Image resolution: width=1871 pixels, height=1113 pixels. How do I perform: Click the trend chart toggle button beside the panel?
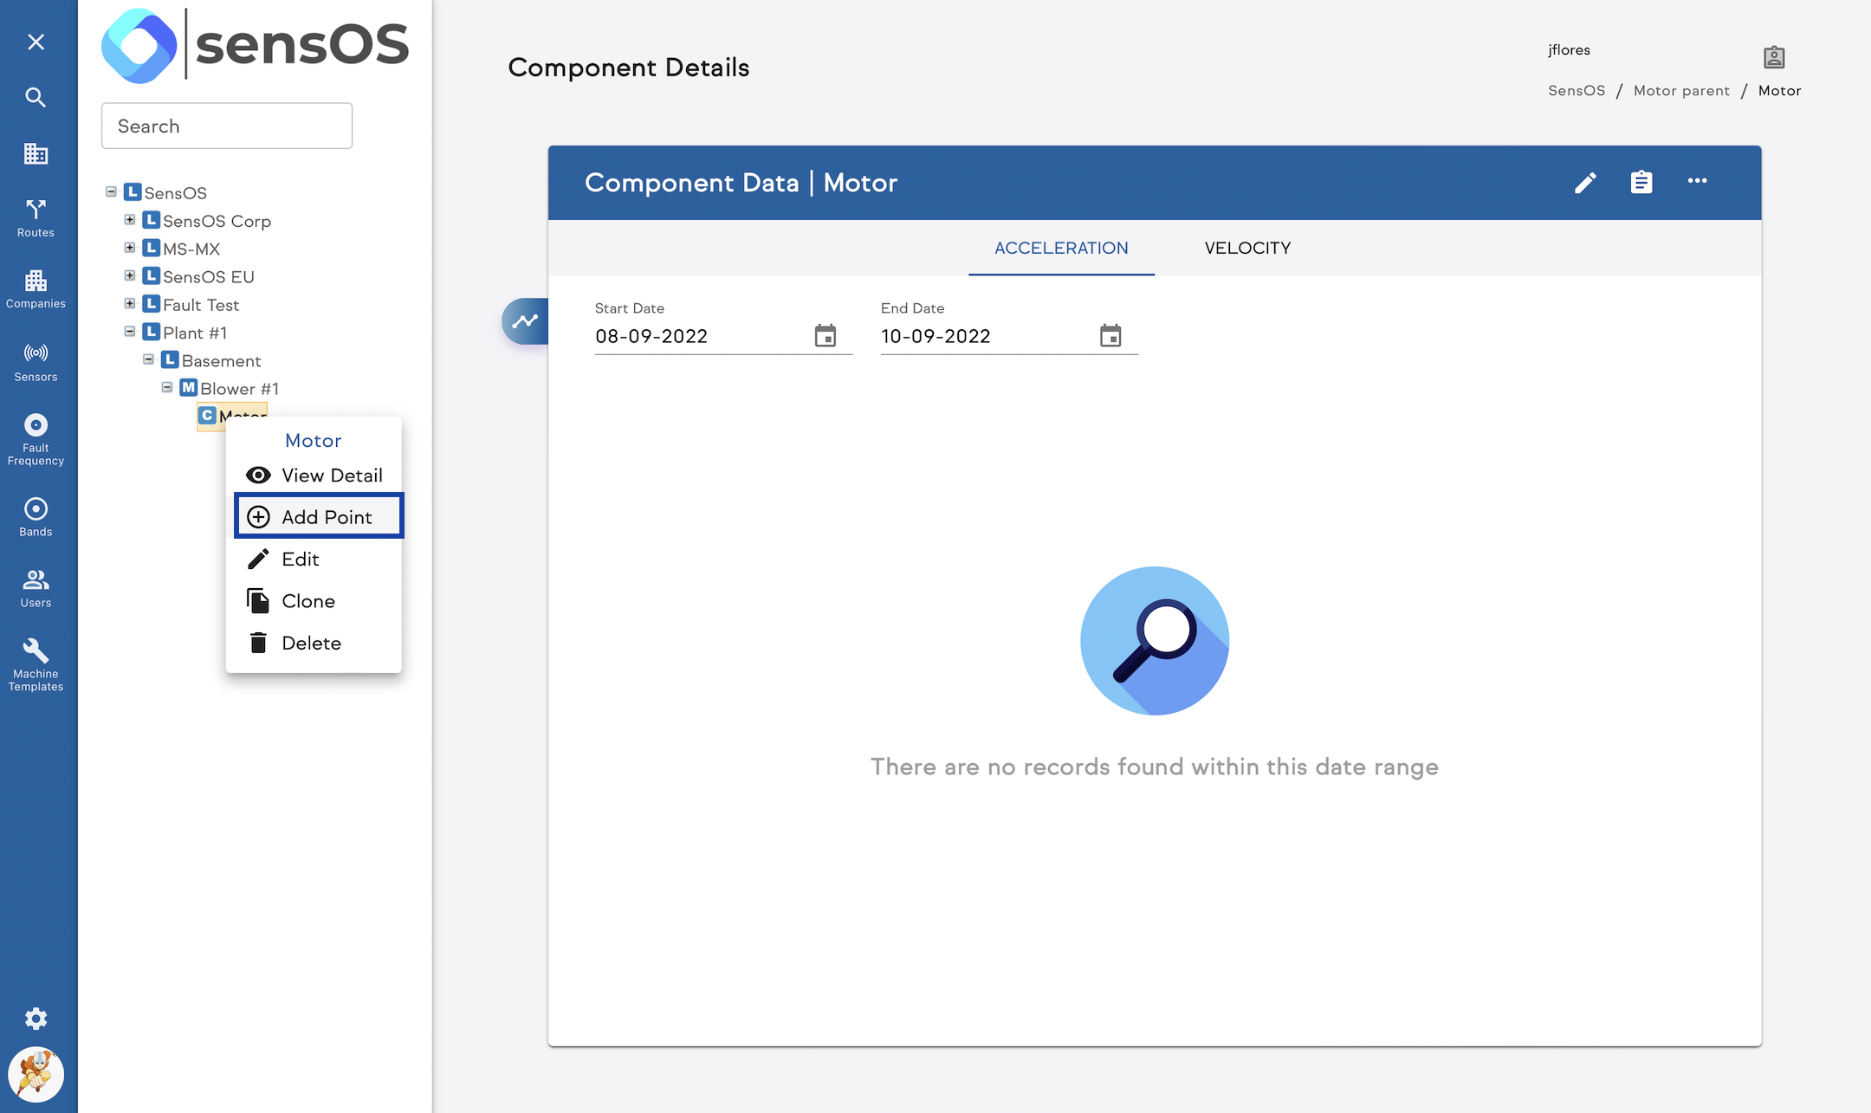[525, 321]
